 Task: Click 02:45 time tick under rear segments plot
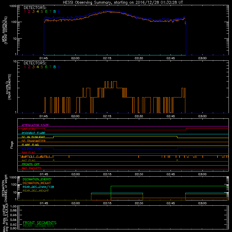click(x=171, y=116)
